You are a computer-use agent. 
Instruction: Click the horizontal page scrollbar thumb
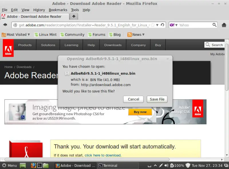point(87,159)
